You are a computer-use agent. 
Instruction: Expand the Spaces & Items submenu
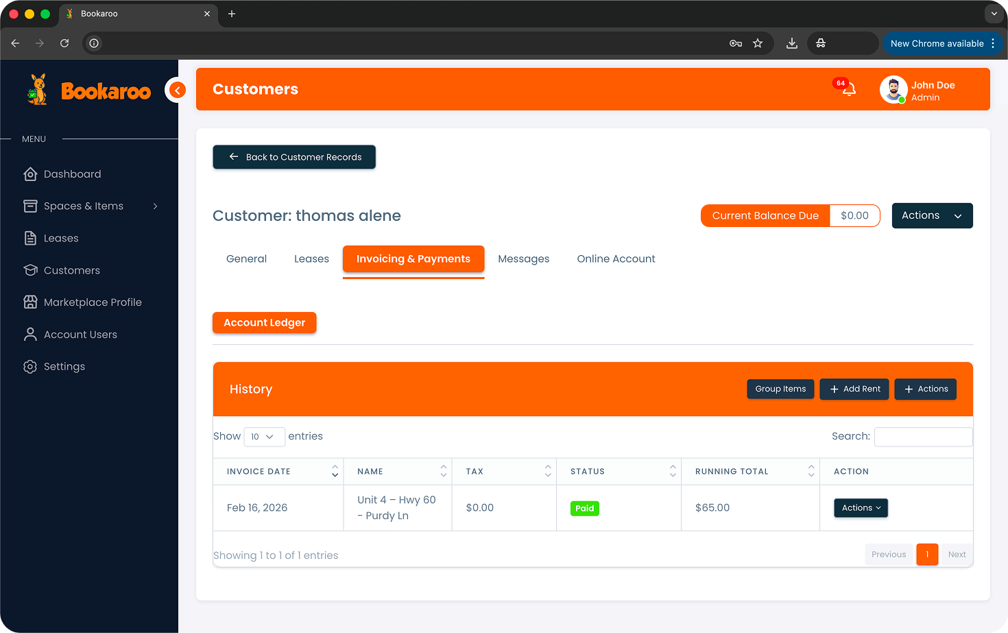pos(155,206)
